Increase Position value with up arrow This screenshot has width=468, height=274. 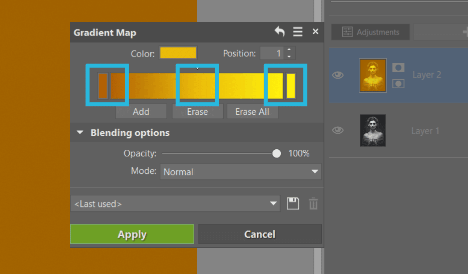(x=289, y=50)
